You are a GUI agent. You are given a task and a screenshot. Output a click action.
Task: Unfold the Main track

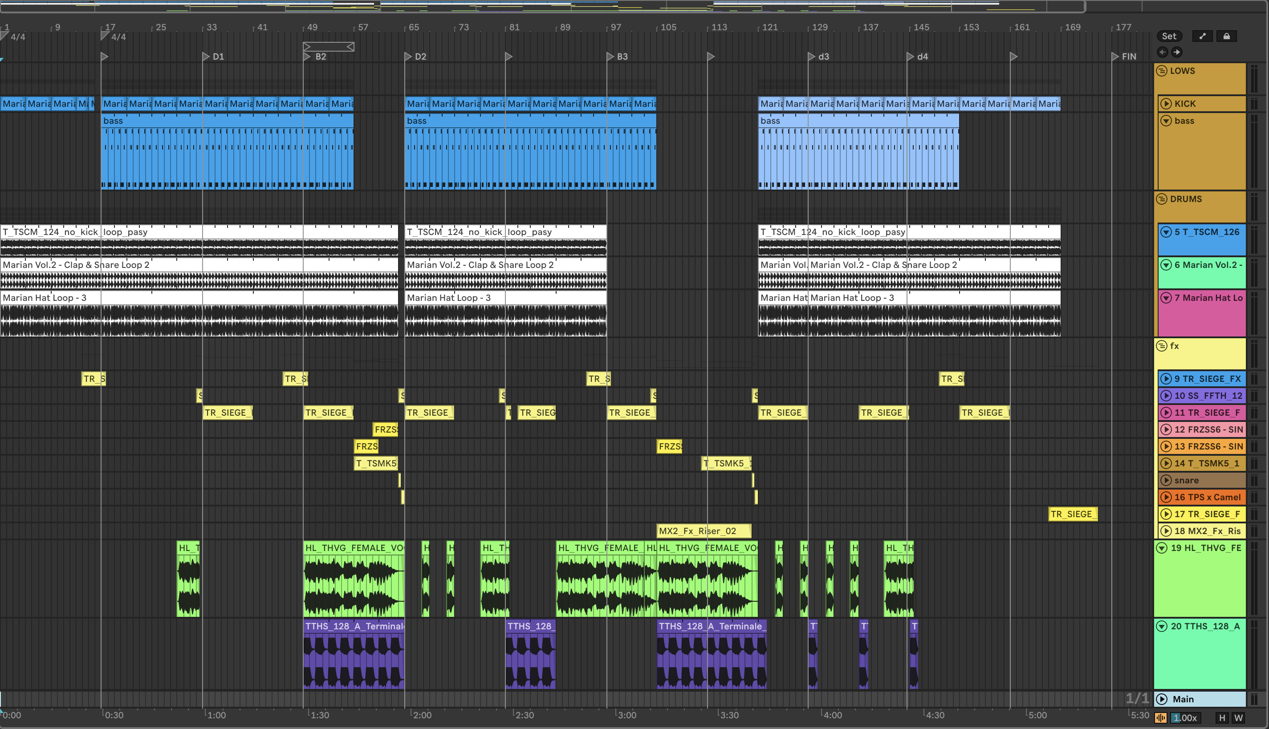coord(1162,699)
